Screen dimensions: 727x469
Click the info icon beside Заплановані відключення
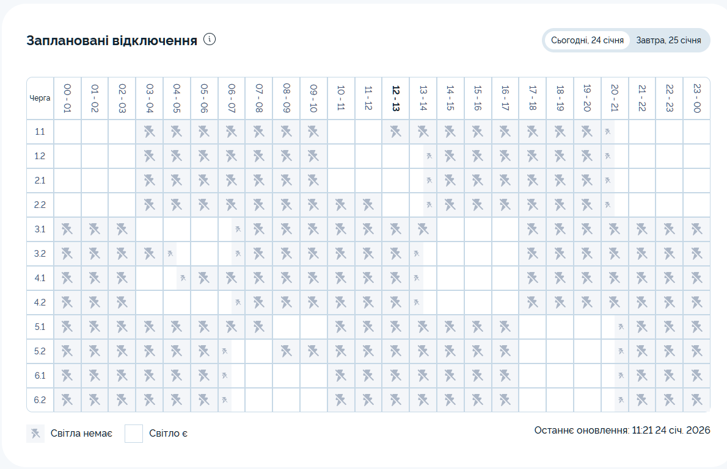(210, 40)
